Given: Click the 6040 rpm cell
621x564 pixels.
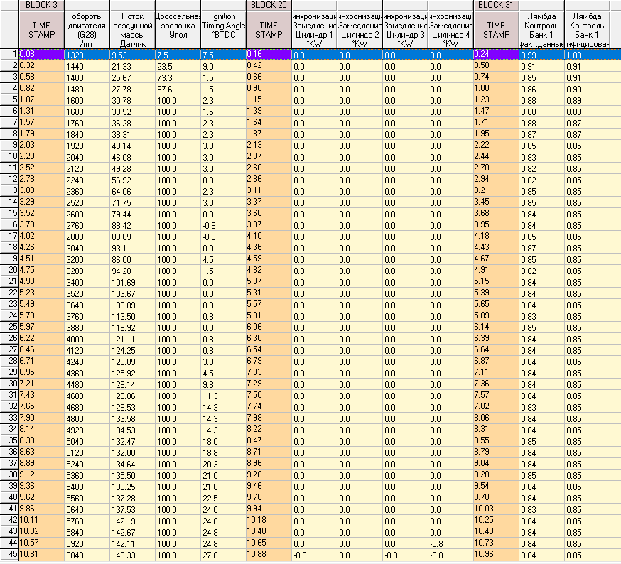Looking at the screenshot, I should click(x=85, y=554).
